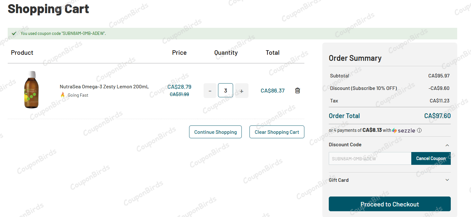471x217 pixels.
Task: Click the Discount Code heading label
Action: (x=345, y=145)
